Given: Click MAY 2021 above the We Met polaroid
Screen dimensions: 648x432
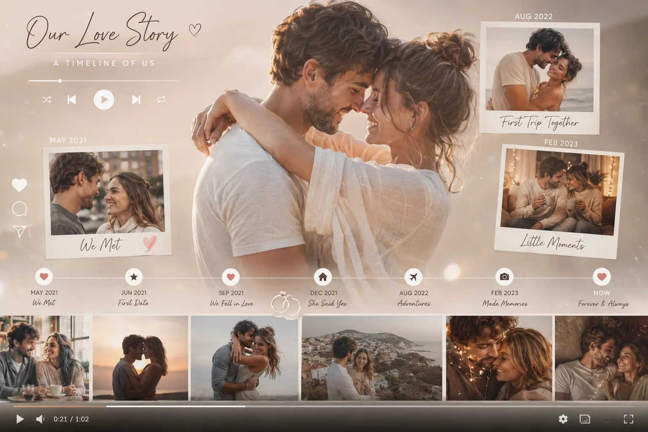Looking at the screenshot, I should [x=68, y=140].
